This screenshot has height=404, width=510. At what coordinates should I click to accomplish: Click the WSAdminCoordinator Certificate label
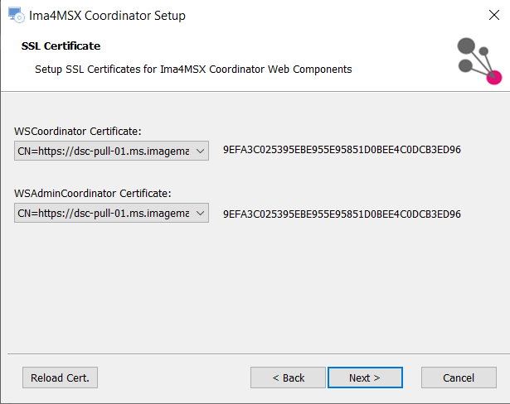pyautogui.click(x=92, y=193)
